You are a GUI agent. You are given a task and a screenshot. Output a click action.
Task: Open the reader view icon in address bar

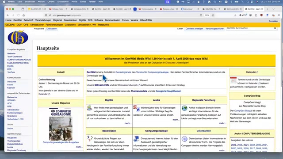201,15
